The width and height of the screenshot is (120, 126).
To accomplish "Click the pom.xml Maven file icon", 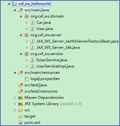I will 21,123.
